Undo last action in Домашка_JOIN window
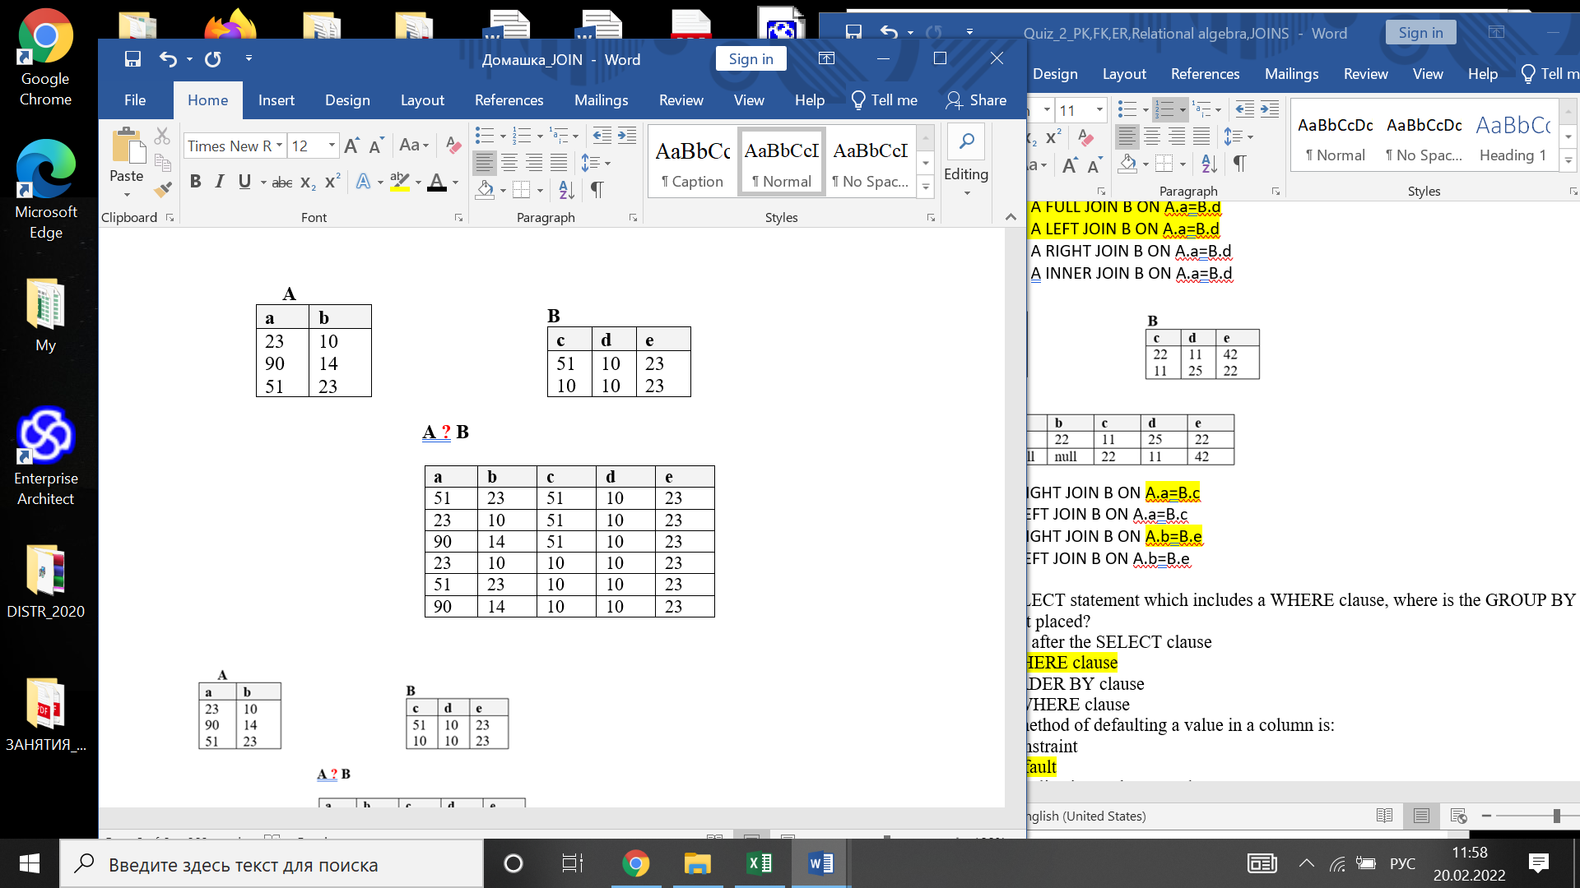This screenshot has height=888, width=1580. point(168,59)
